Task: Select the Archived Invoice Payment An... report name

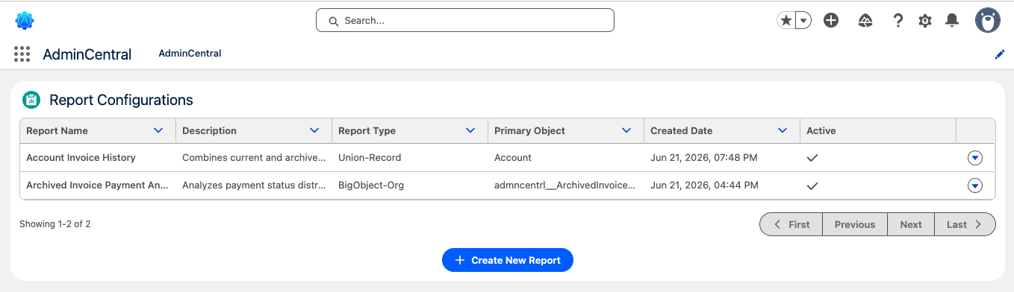Action: [x=96, y=185]
